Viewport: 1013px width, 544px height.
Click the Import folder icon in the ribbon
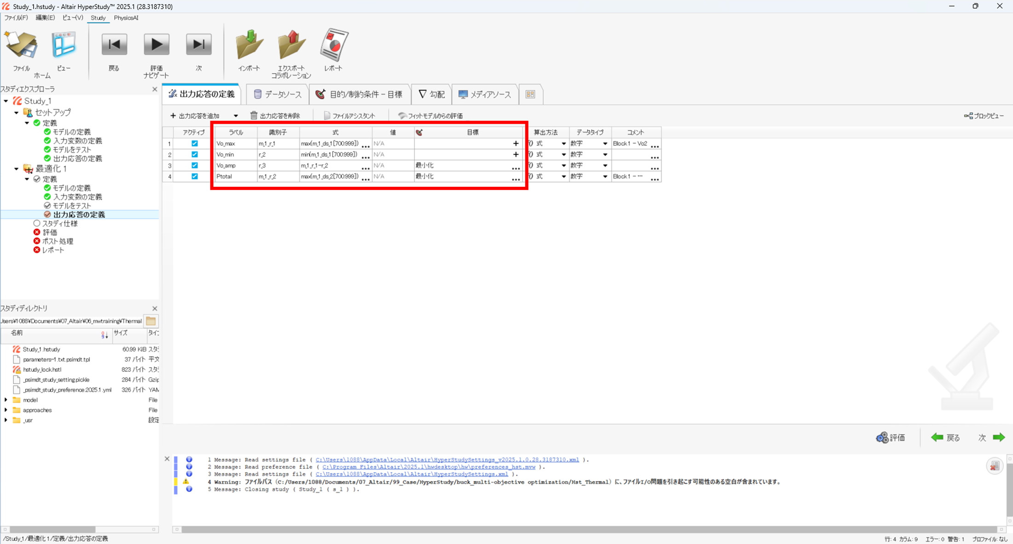click(249, 45)
